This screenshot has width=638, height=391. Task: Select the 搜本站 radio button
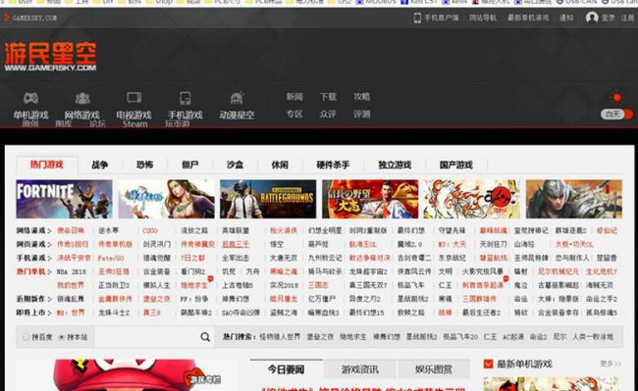click(x=62, y=337)
